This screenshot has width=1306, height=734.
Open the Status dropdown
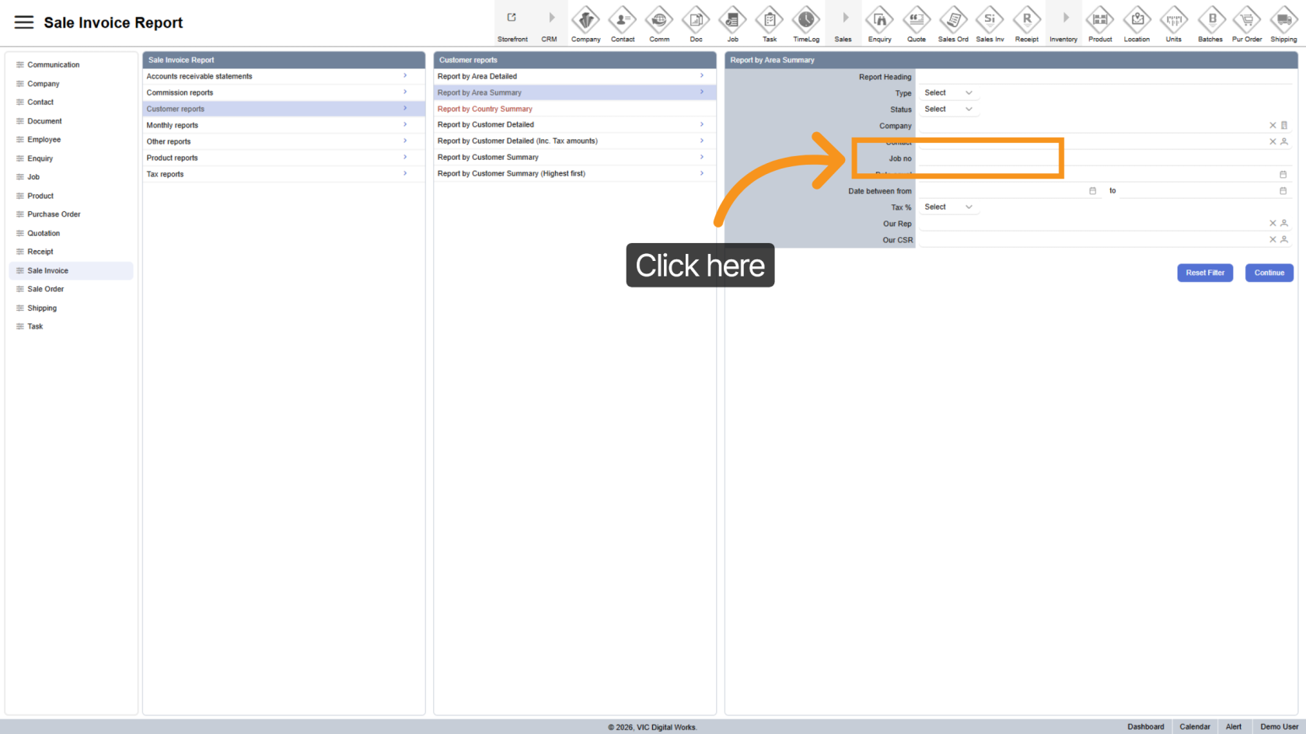click(x=948, y=110)
